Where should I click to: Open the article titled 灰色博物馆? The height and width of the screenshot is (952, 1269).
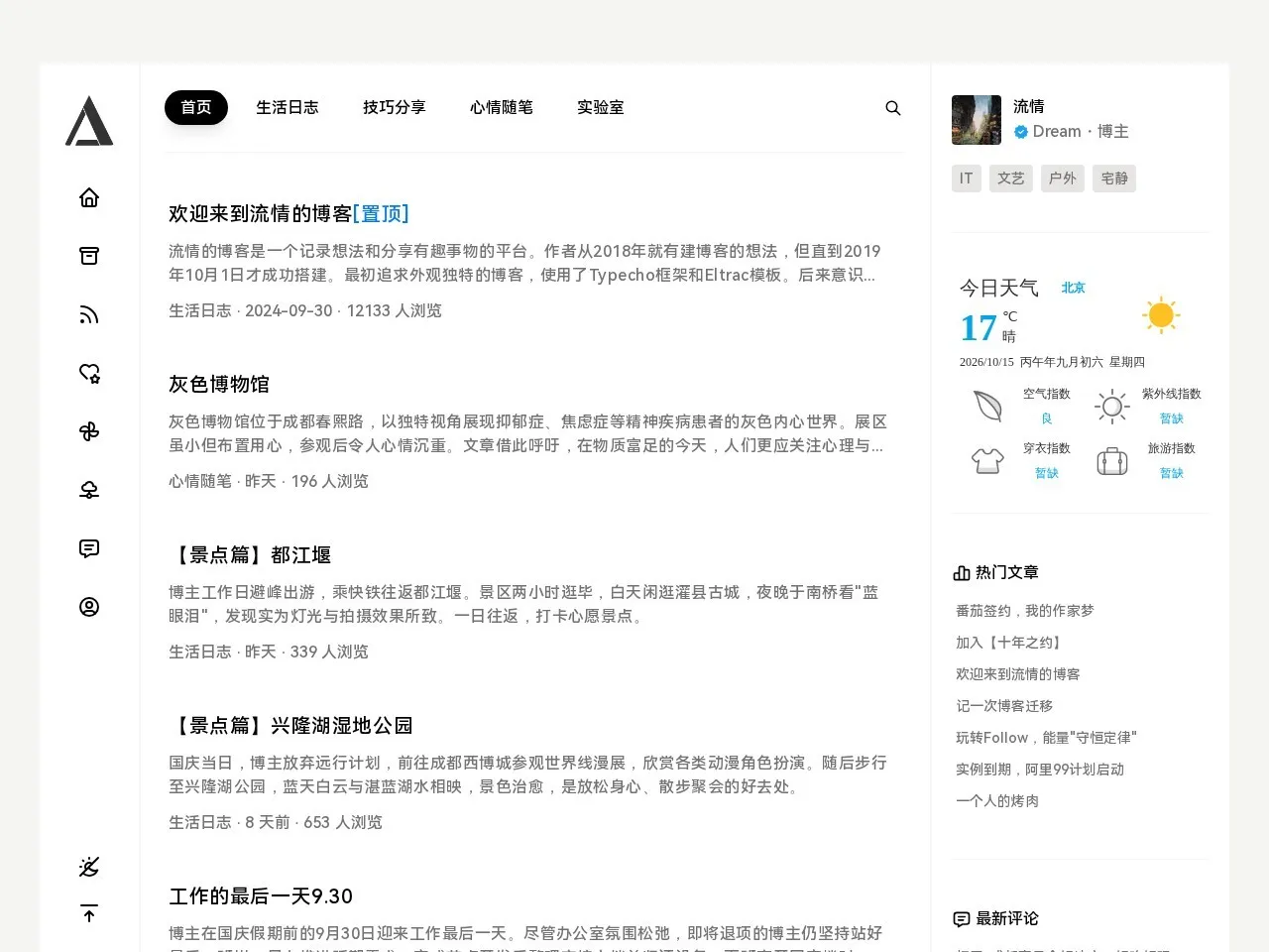(219, 384)
